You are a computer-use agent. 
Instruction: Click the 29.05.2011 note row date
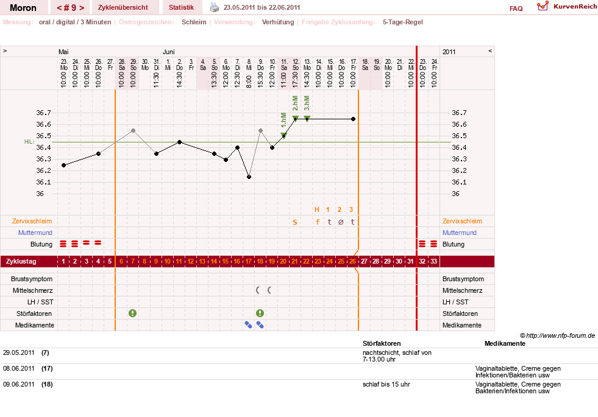point(19,352)
